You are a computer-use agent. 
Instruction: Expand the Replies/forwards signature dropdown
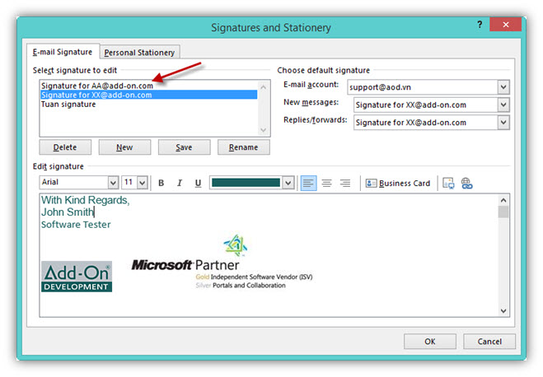503,122
